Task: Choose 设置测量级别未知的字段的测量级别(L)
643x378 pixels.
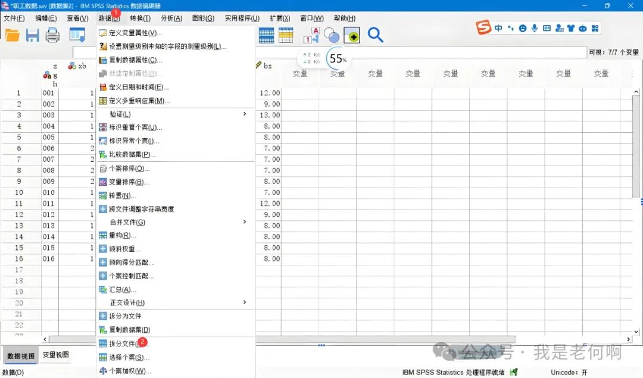Action: 176,46
